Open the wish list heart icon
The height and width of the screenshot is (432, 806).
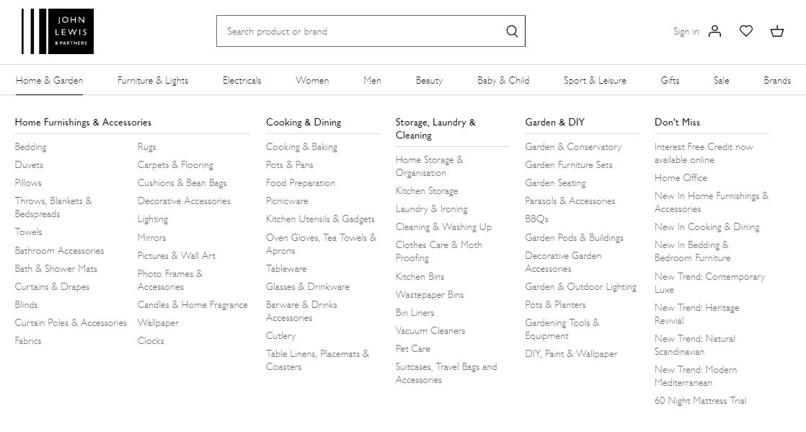[x=746, y=31]
